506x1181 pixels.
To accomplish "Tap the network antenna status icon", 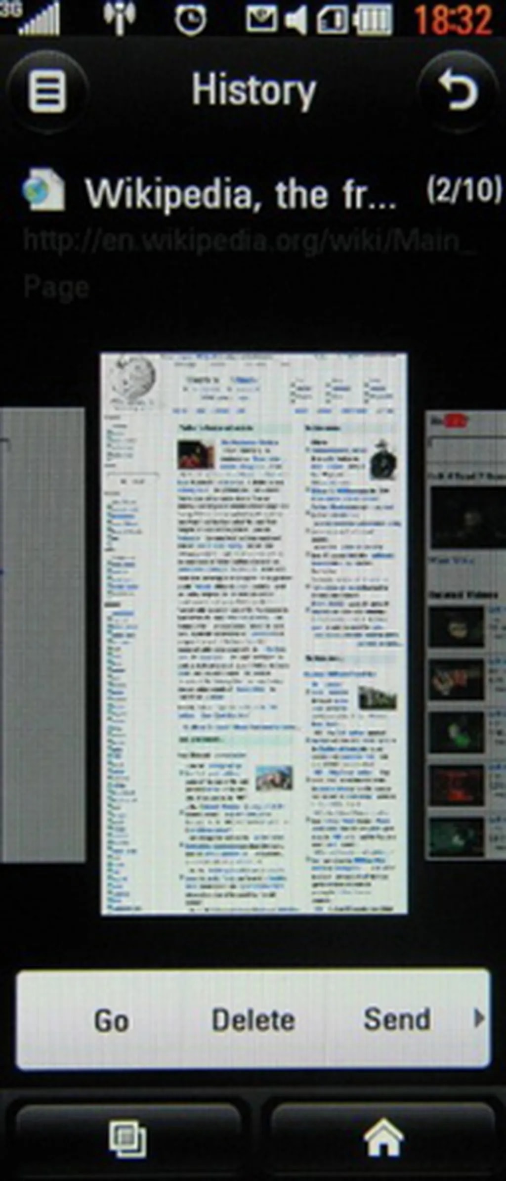I will [x=119, y=19].
